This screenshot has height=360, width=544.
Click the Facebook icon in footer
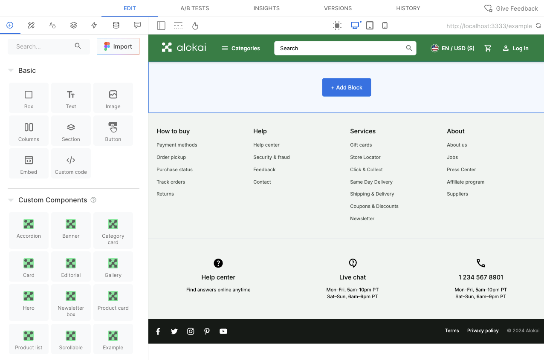[x=158, y=331]
